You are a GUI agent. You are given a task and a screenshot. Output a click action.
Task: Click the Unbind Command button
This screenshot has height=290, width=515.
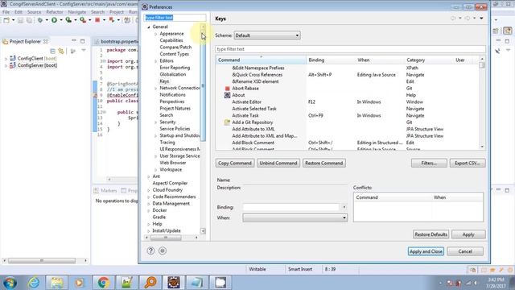coord(278,163)
